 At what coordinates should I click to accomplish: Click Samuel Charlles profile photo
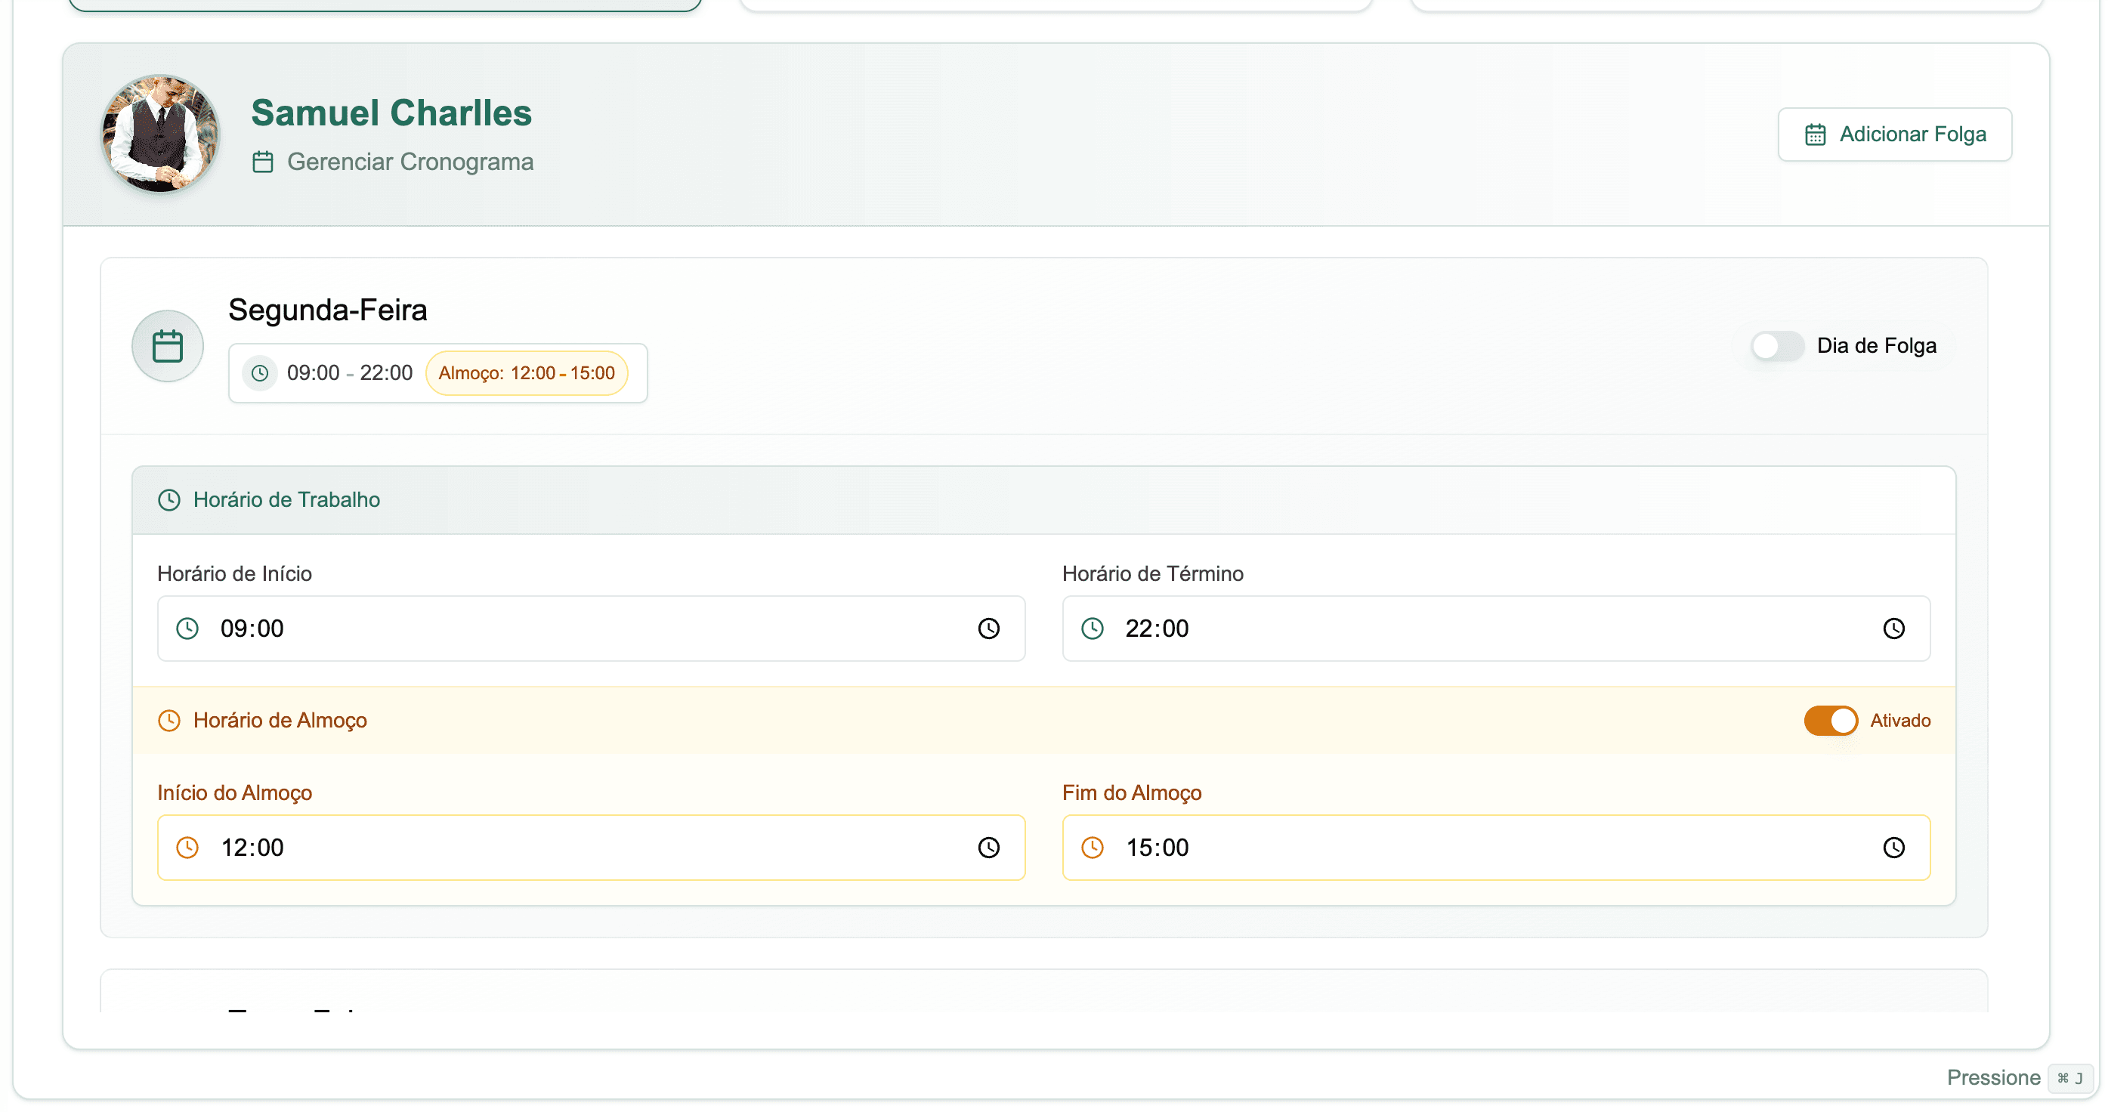pos(160,134)
